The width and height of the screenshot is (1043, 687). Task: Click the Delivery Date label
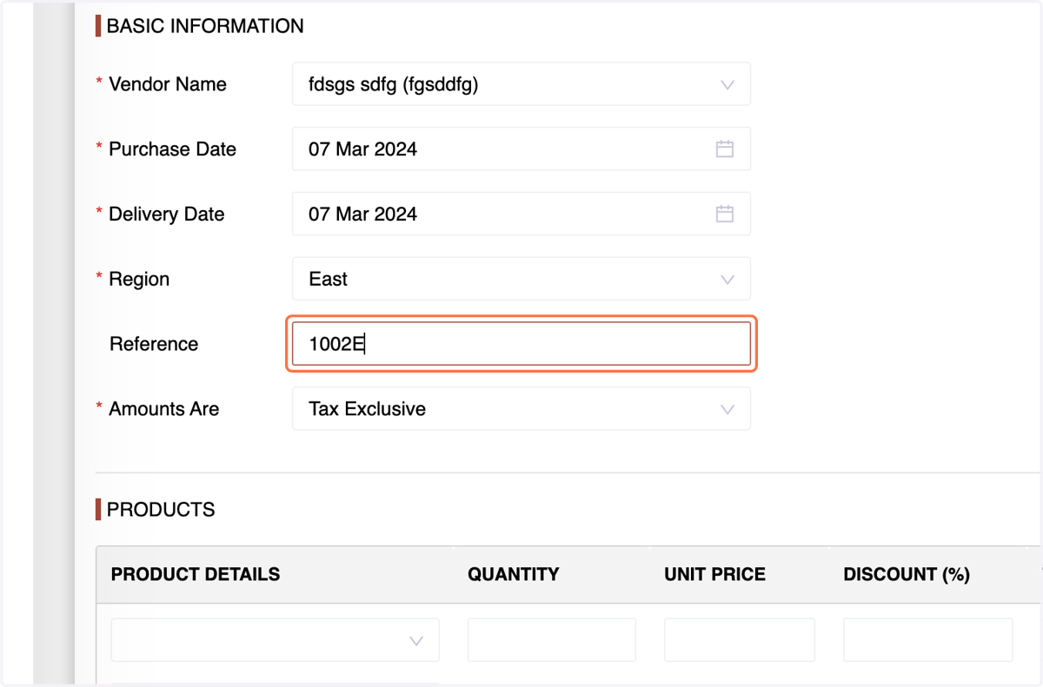(167, 215)
